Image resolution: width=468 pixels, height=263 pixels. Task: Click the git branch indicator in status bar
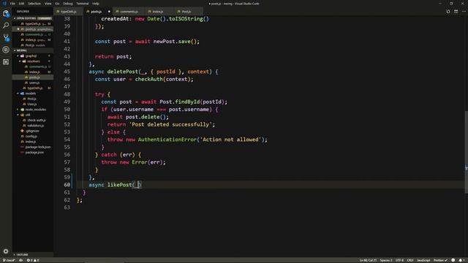[9, 260]
